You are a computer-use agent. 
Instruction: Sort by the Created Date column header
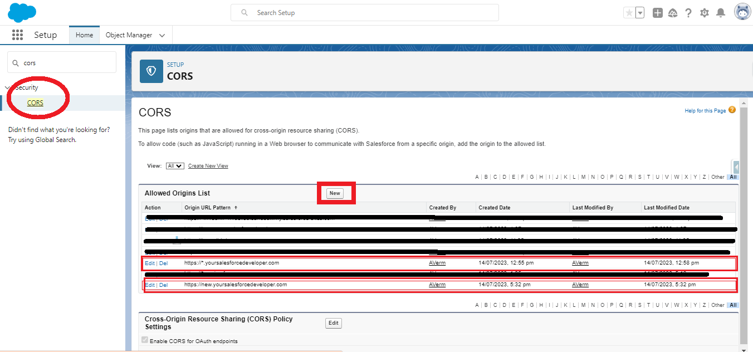pos(494,208)
